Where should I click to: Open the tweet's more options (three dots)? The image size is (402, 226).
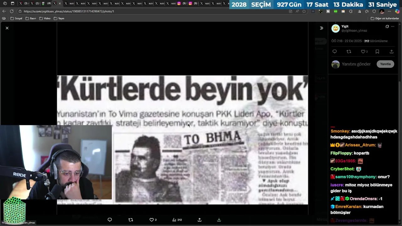[393, 26]
